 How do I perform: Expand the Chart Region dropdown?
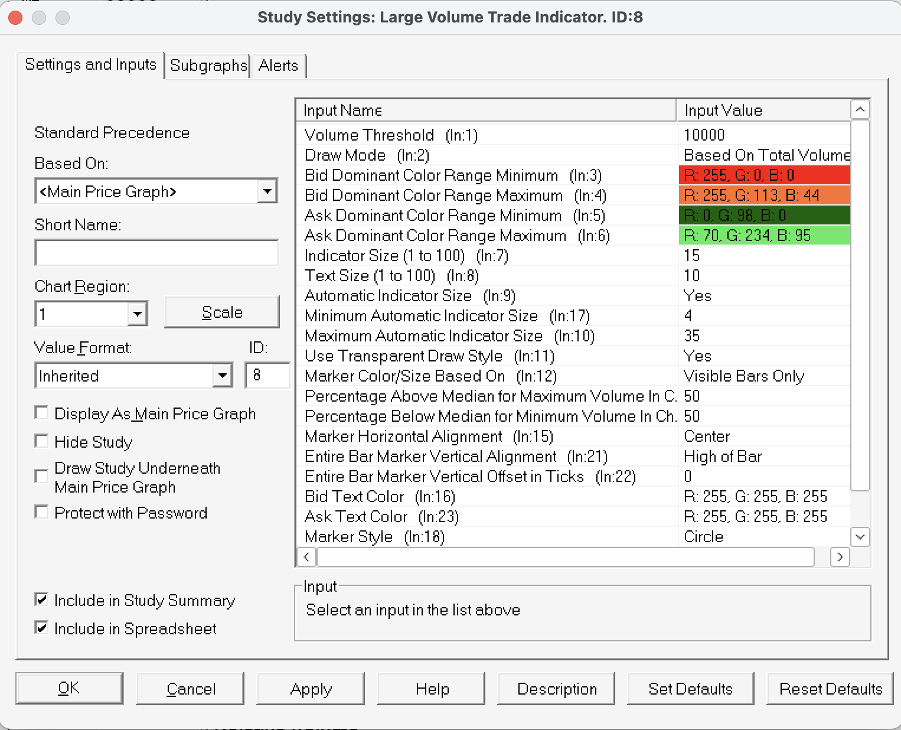(137, 314)
